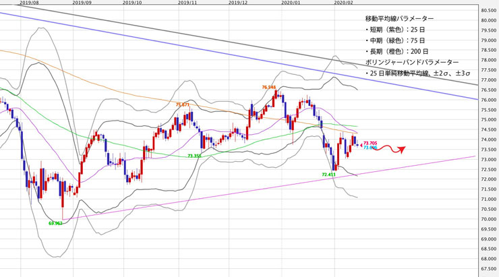Select 69.500 on the price axis
Viewport: 499px width, 277px height.
pos(489,229)
